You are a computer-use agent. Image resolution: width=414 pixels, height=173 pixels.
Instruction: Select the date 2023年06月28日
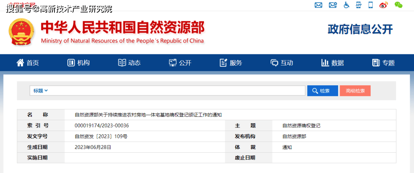pyautogui.click(x=93, y=147)
